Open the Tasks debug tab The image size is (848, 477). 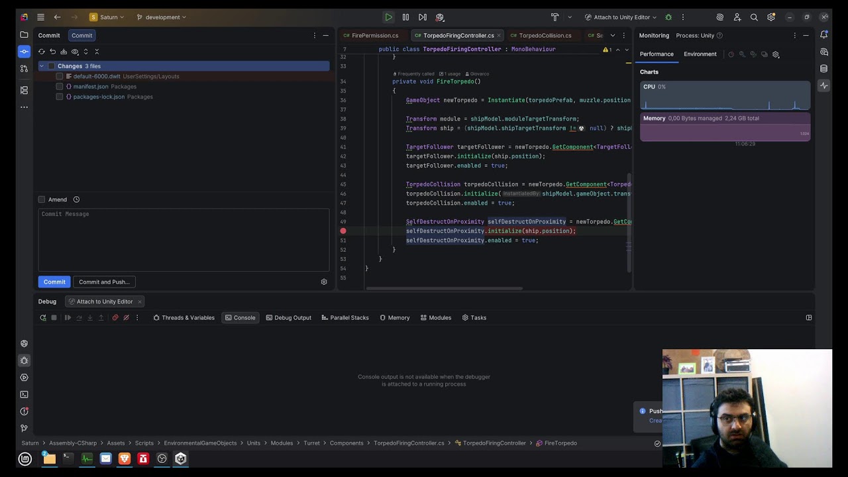pyautogui.click(x=474, y=318)
